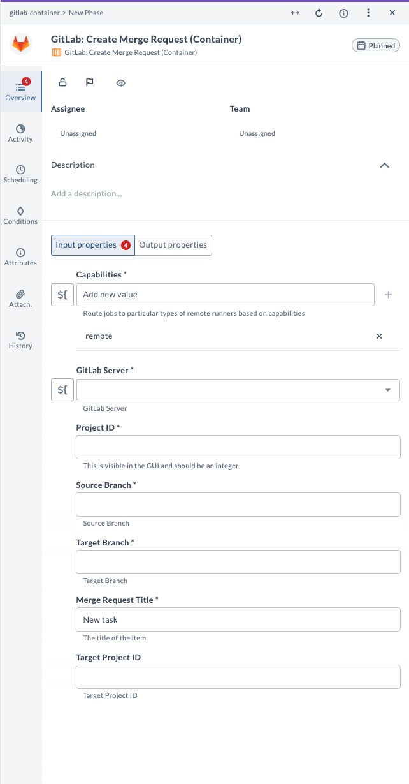409x784 pixels.
Task: Click the gitlab-container breadcrumb
Action: (33, 13)
